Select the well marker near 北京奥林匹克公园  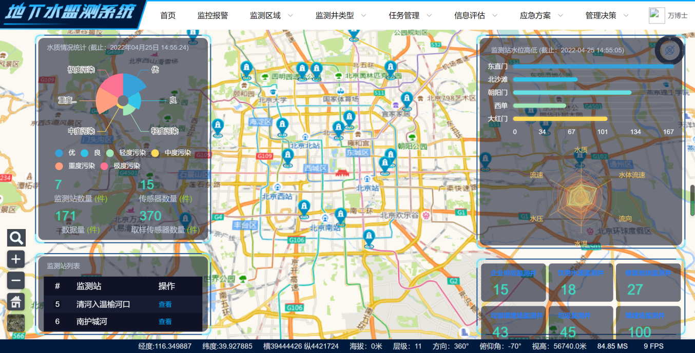[391, 70]
